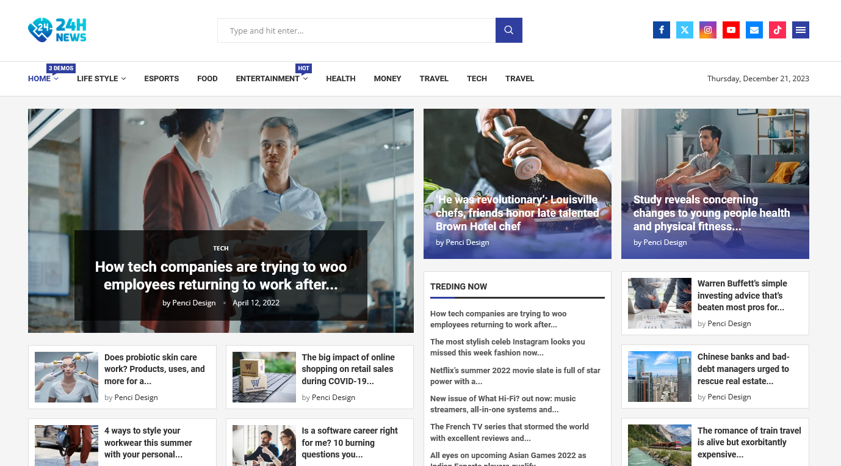The image size is (841, 466).
Task: Open the Tech menu item
Action: (x=477, y=79)
